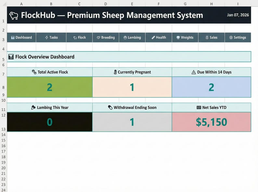Select the Net Sales YTD label
The image size is (258, 192).
214,107
